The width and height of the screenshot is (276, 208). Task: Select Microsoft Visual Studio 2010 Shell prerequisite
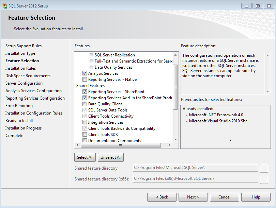click(219, 121)
